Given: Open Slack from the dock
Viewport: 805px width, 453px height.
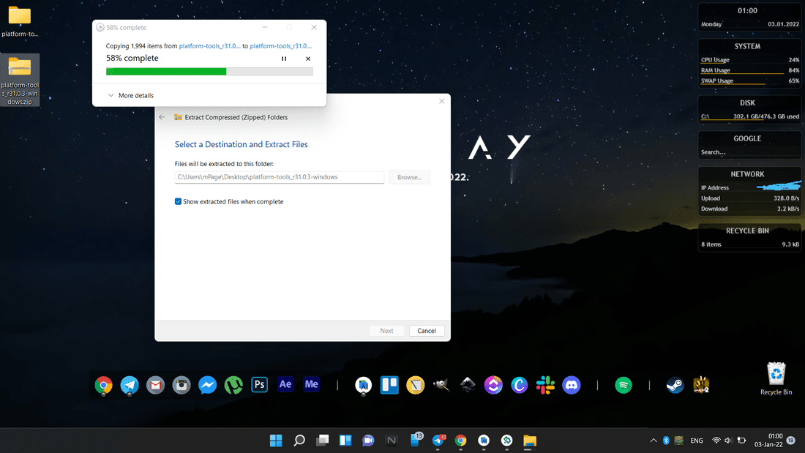Looking at the screenshot, I should pyautogui.click(x=545, y=385).
